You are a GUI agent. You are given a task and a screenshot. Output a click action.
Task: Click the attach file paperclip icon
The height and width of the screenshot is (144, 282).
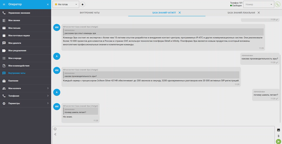tap(278, 136)
